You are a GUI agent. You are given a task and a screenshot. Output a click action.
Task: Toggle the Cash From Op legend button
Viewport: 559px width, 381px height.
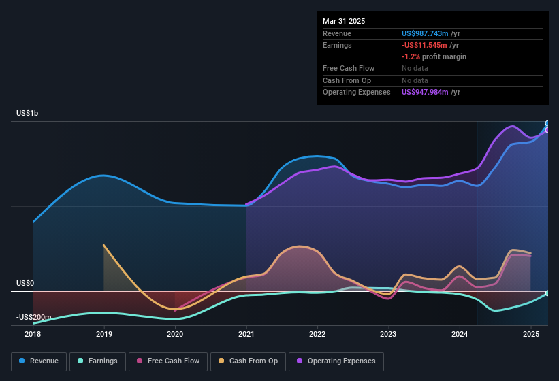(x=248, y=361)
